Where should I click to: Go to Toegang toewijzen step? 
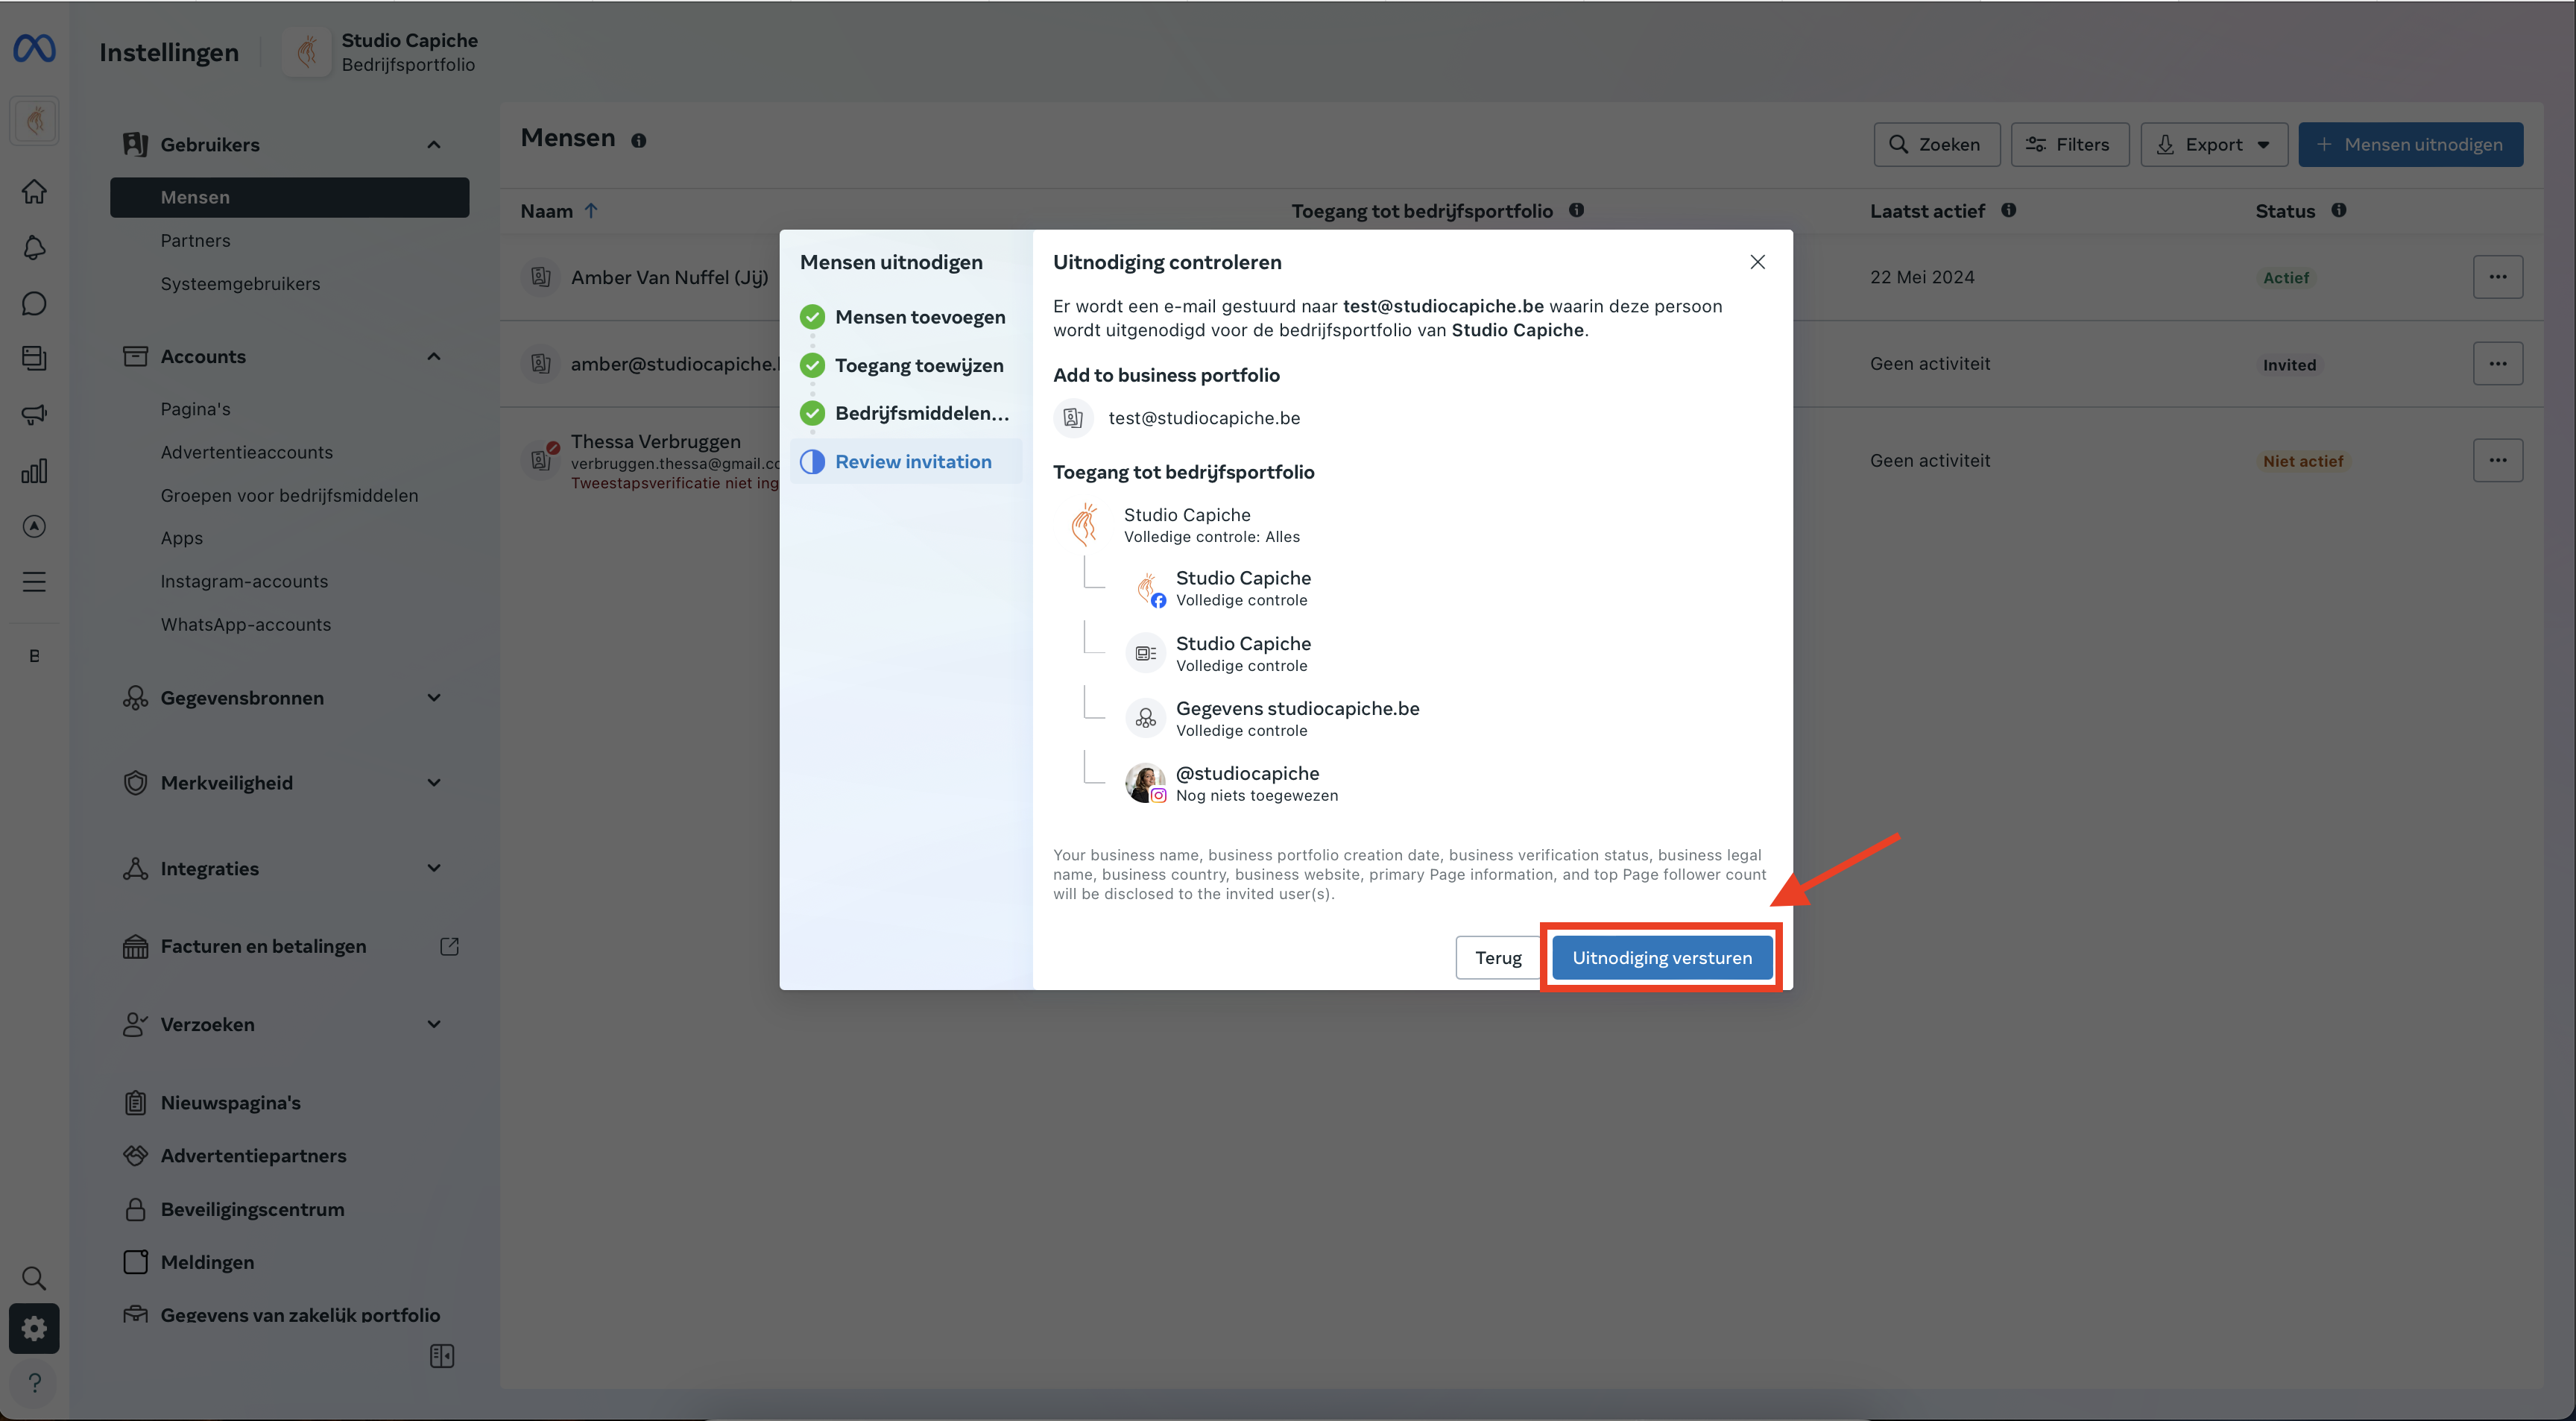[906, 365]
